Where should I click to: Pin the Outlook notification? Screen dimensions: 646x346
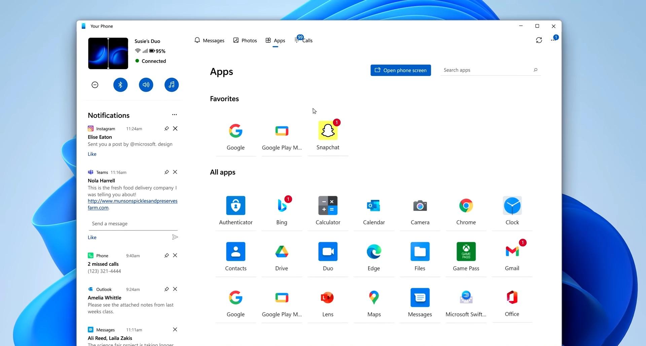pyautogui.click(x=167, y=289)
